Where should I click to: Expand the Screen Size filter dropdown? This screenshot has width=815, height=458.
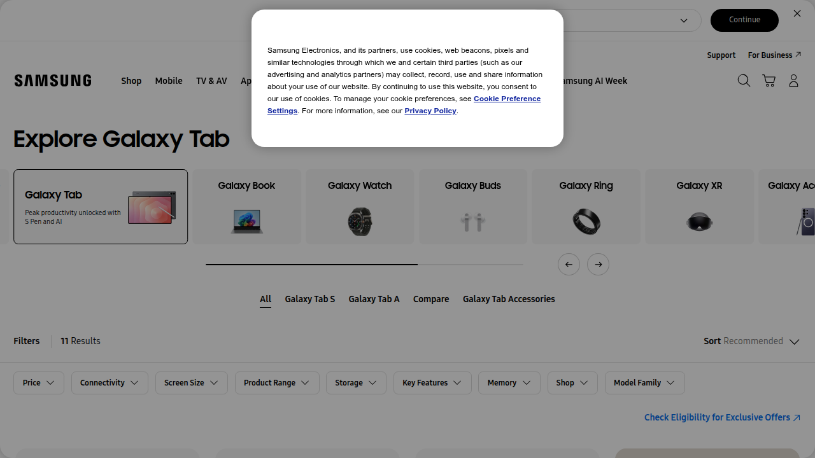(x=192, y=383)
